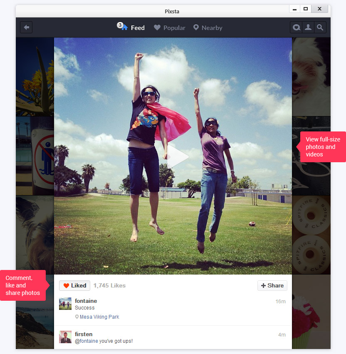Click the Nearby location pin icon
Viewport: 346px width, 354px height.
pyautogui.click(x=196, y=27)
